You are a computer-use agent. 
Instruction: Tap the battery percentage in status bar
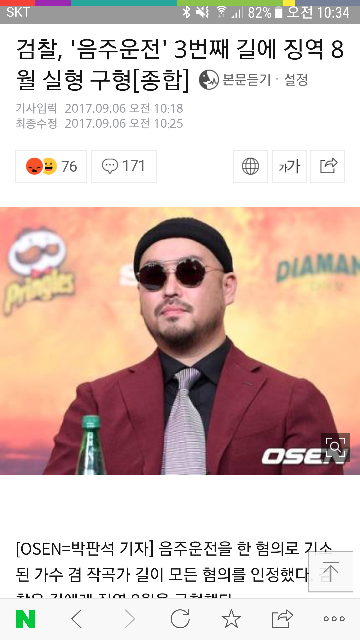click(x=259, y=13)
